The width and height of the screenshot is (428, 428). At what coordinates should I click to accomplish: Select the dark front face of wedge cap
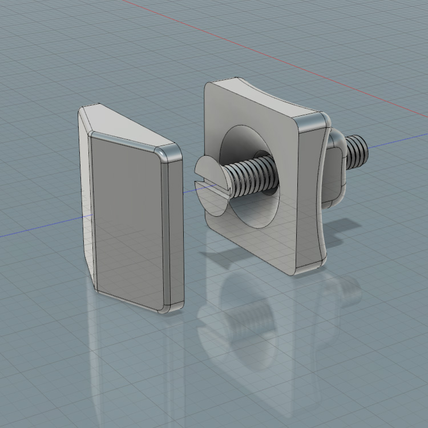tap(128, 221)
